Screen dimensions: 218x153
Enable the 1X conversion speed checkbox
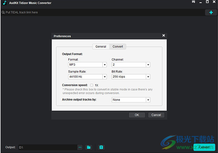(92, 85)
